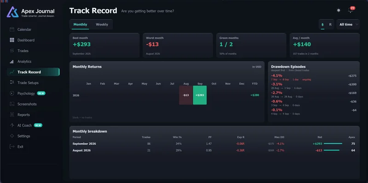Switch to the Weekly tab
Viewport: 368px width, 183px height.
tap(102, 24)
